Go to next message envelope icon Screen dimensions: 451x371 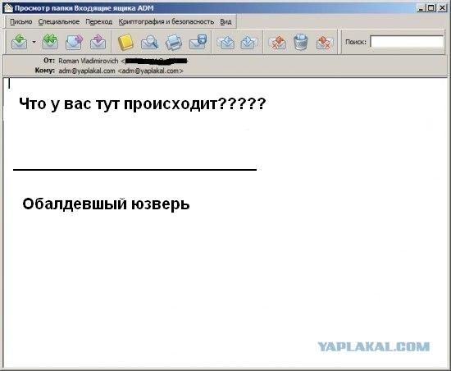click(x=249, y=43)
